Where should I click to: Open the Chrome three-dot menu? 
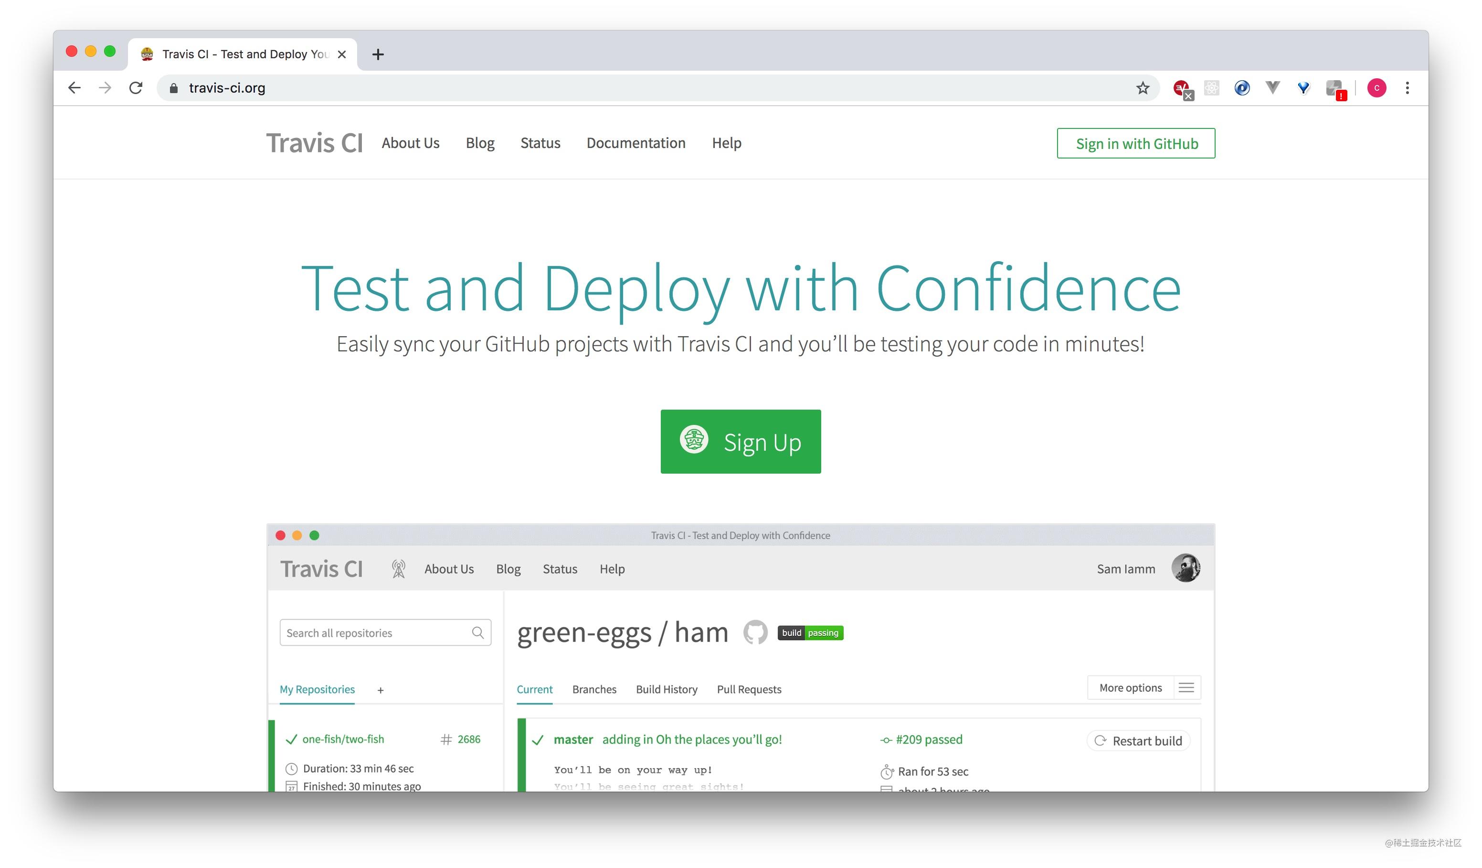[1407, 88]
